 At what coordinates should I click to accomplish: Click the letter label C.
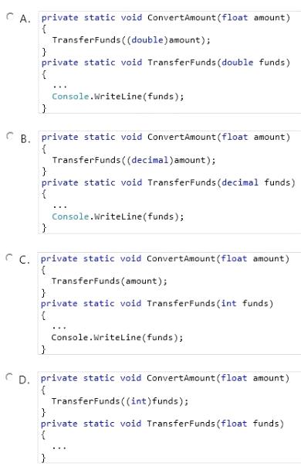click(x=24, y=260)
